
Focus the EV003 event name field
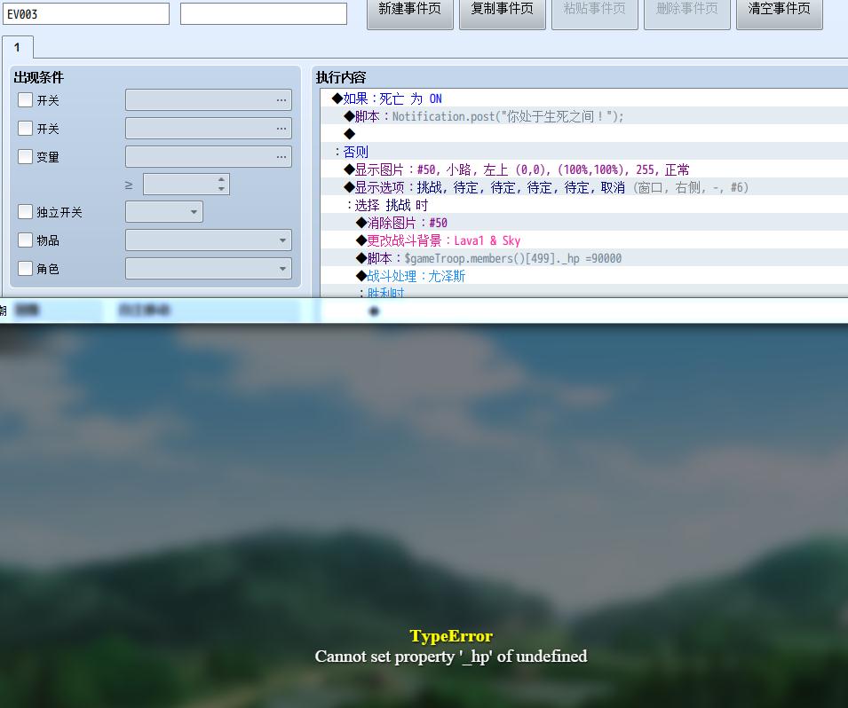[x=86, y=14]
